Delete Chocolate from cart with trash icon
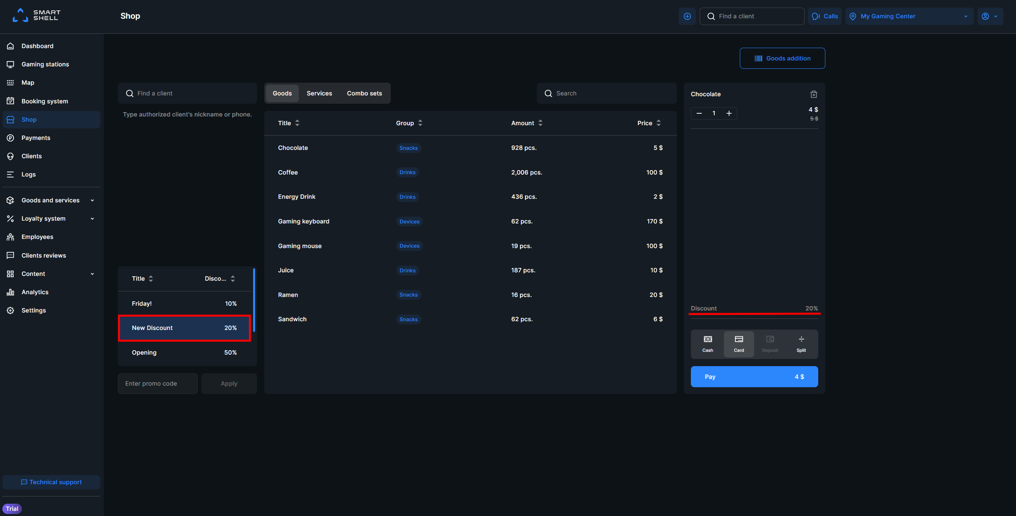 click(813, 94)
